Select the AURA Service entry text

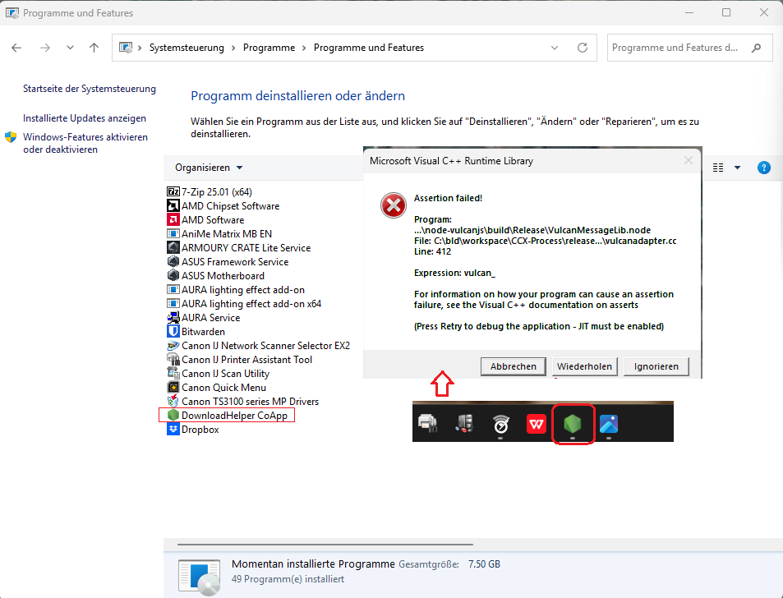point(210,317)
